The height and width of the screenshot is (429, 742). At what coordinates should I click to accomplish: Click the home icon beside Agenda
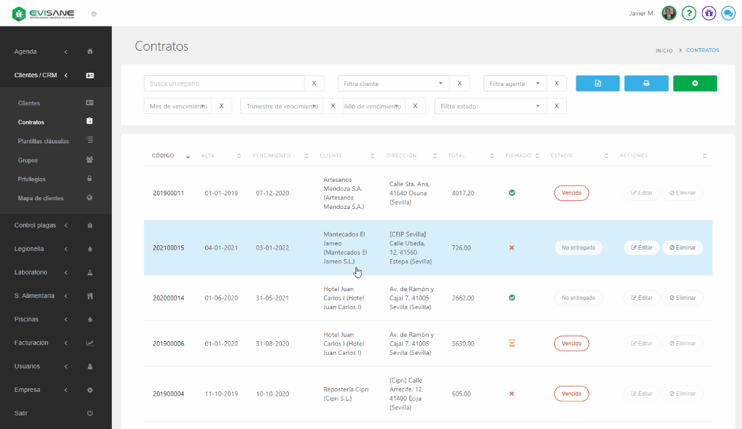(x=90, y=51)
